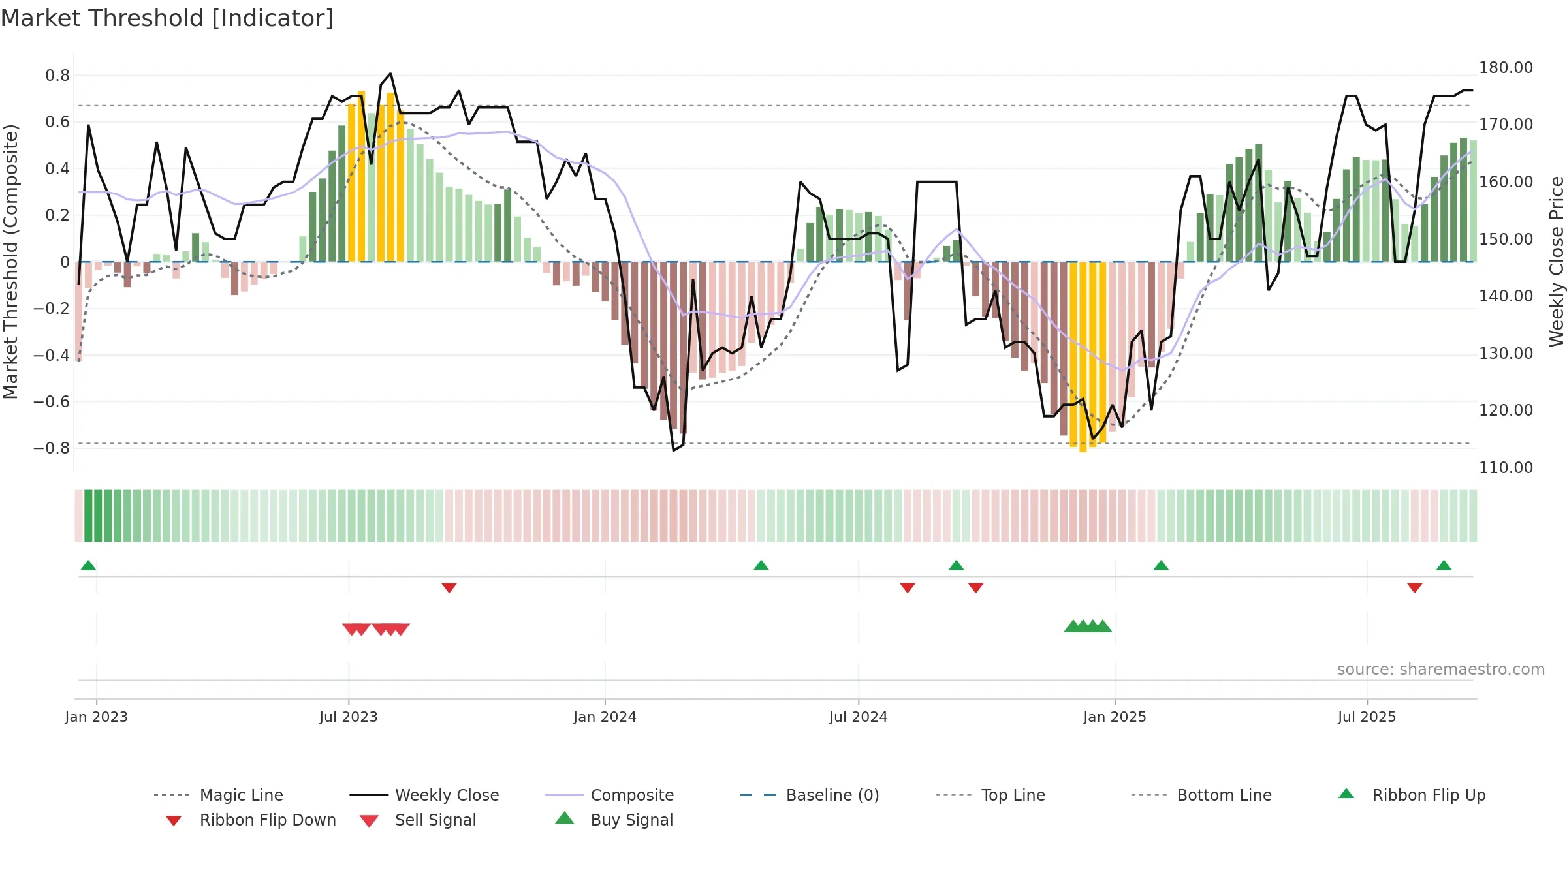Click the 130.00 price tick on the right axis
Screen dimensions: 1567x881
[x=1506, y=353]
